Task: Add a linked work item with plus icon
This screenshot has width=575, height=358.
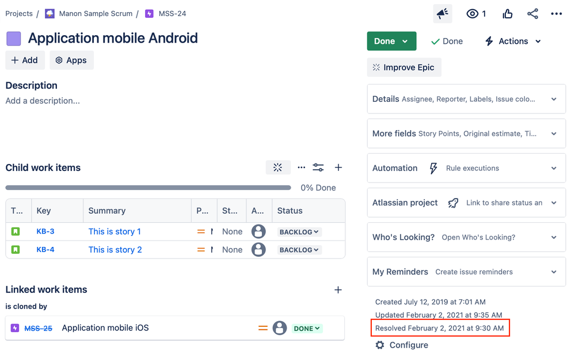Action: [338, 290]
